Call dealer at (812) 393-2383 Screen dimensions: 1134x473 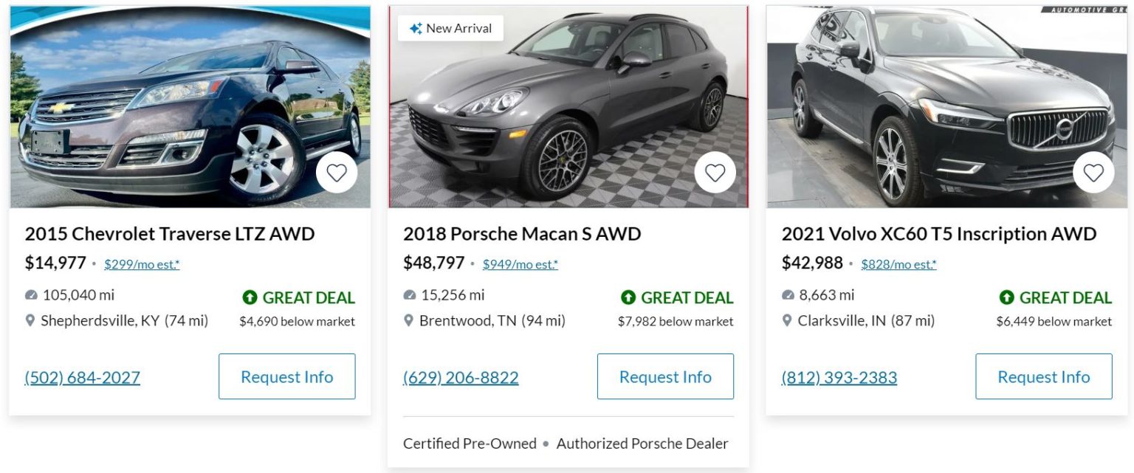(839, 378)
